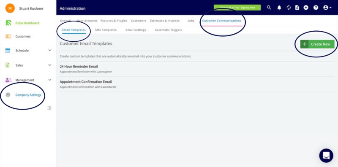Click the Management sidebar label
Screen dimensions: 338x167
tap(25, 80)
